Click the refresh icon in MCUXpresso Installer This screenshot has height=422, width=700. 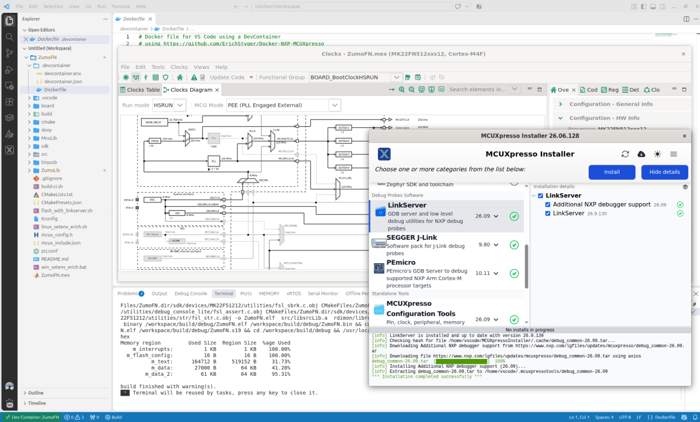(x=625, y=154)
